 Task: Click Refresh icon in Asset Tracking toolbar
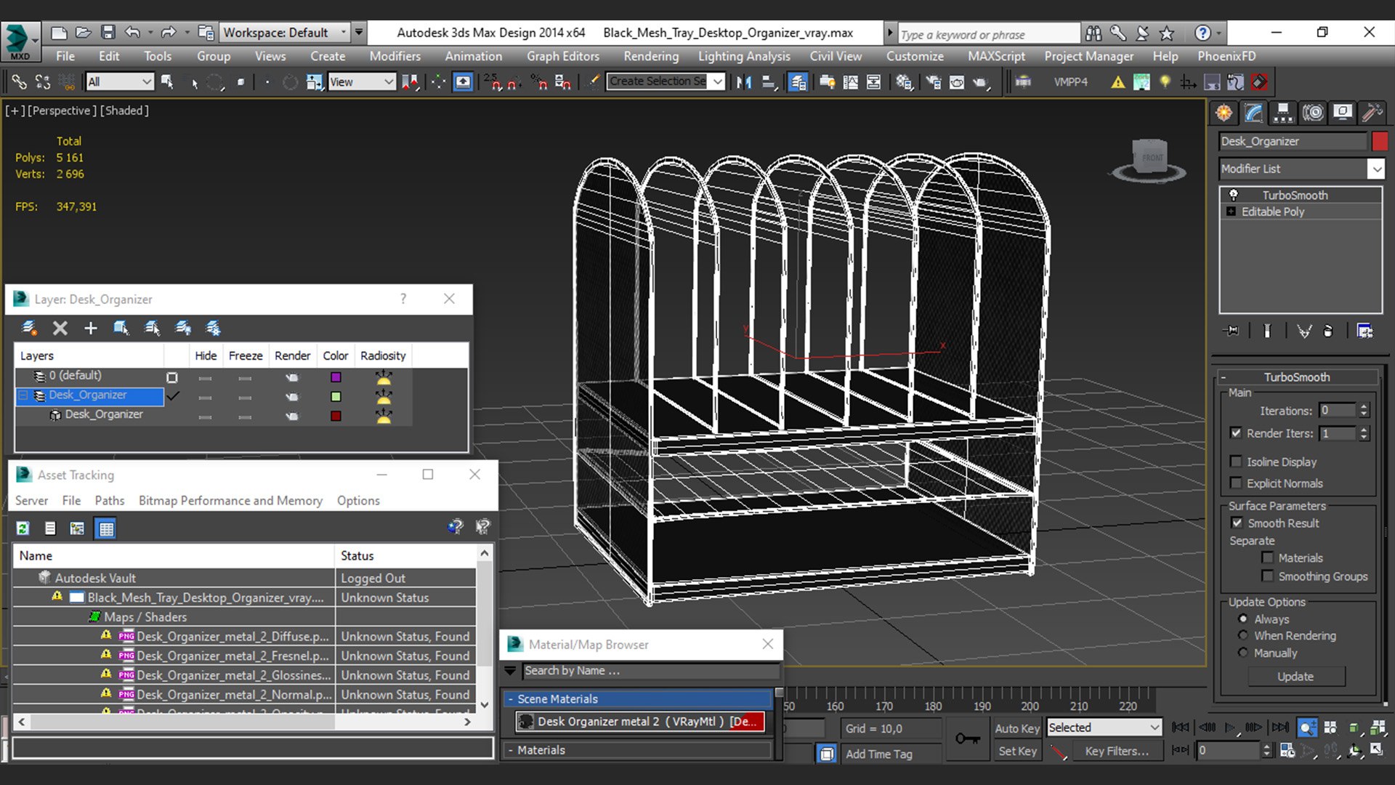point(23,528)
